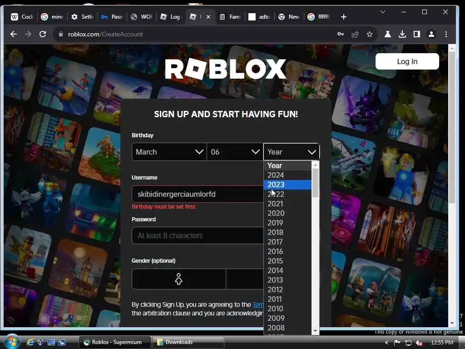
Task: Click the year list scrollbar thumb
Action: coord(315,183)
